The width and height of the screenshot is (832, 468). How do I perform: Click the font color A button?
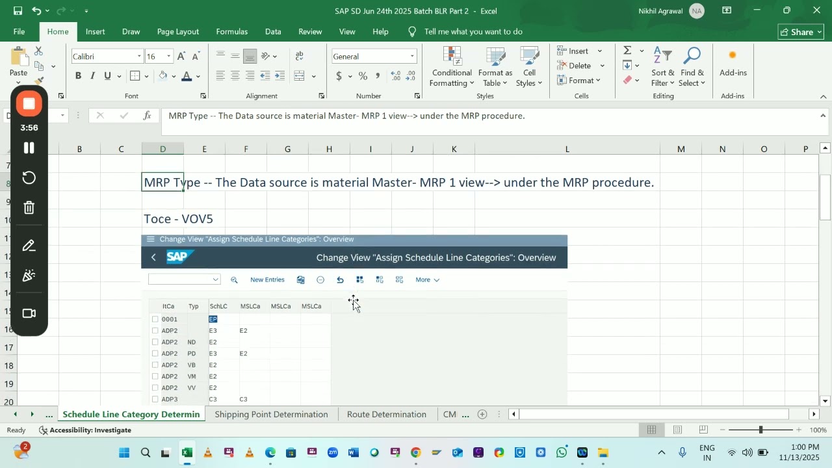pyautogui.click(x=187, y=76)
